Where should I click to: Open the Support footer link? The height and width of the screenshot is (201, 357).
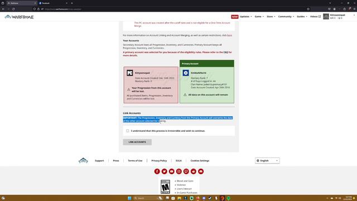[99, 161]
